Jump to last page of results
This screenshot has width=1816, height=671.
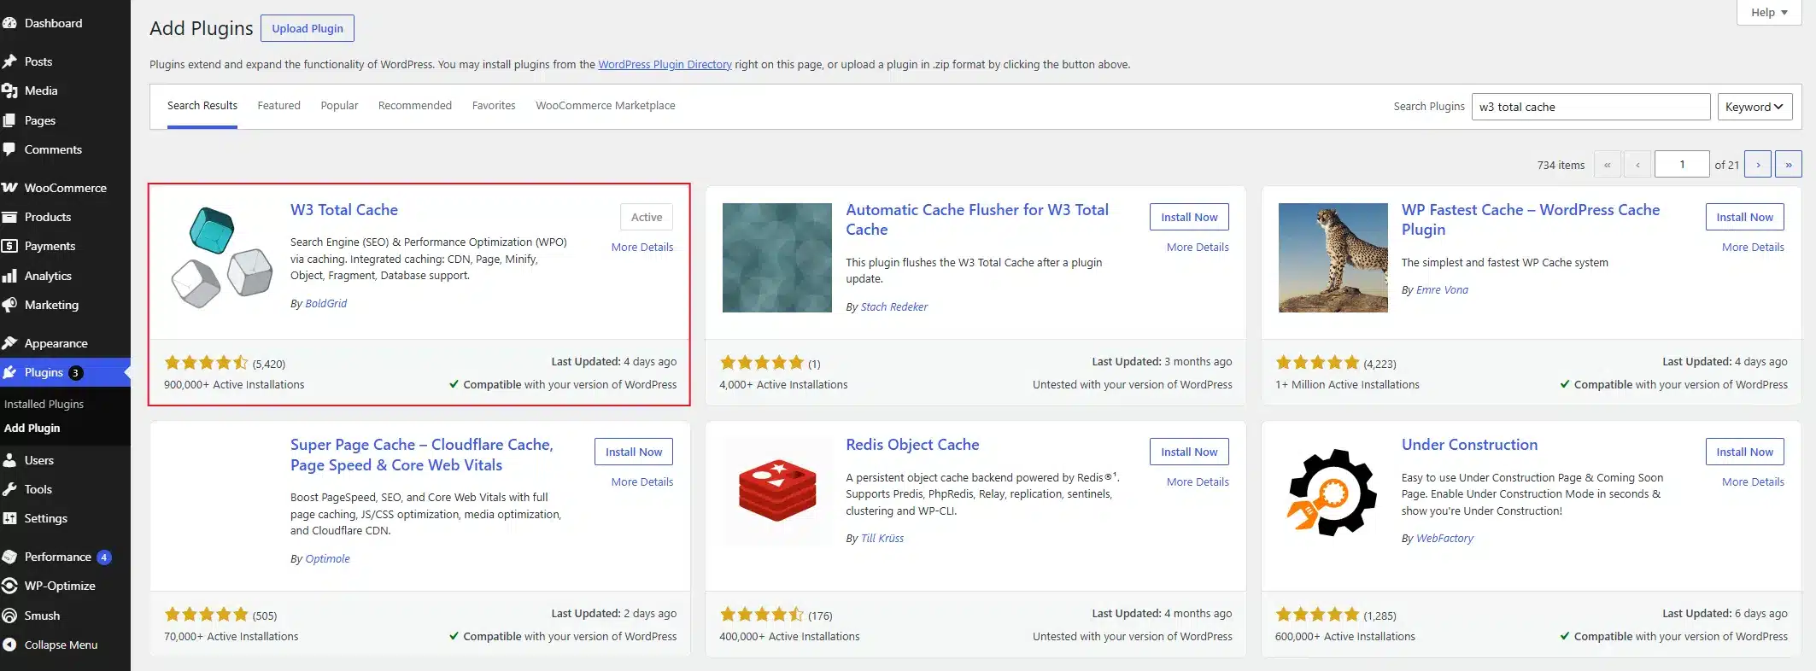pyautogui.click(x=1789, y=164)
